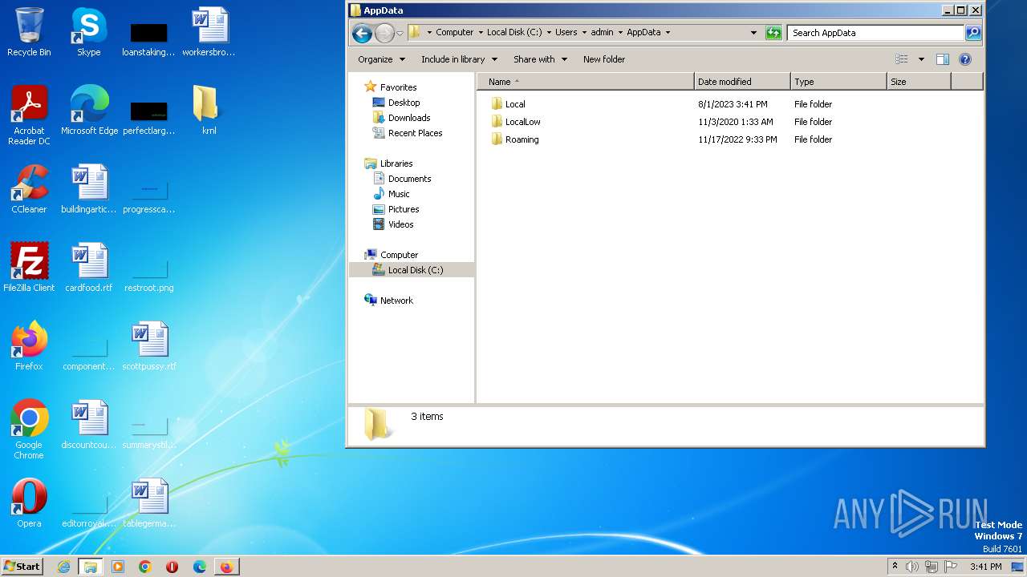Click Users in the address breadcrumb

click(566, 33)
